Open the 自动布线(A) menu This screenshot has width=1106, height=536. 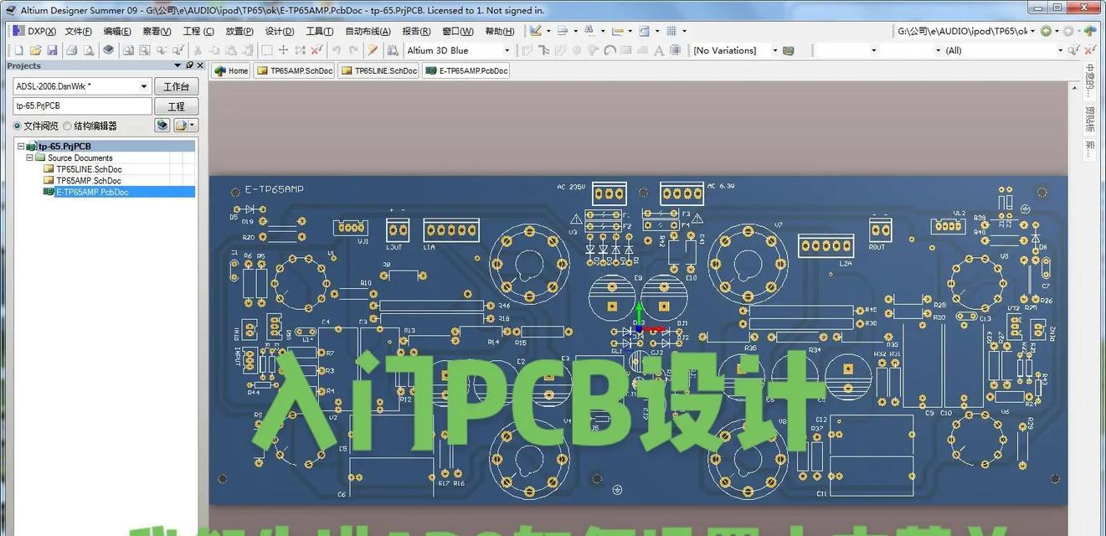pos(368,31)
